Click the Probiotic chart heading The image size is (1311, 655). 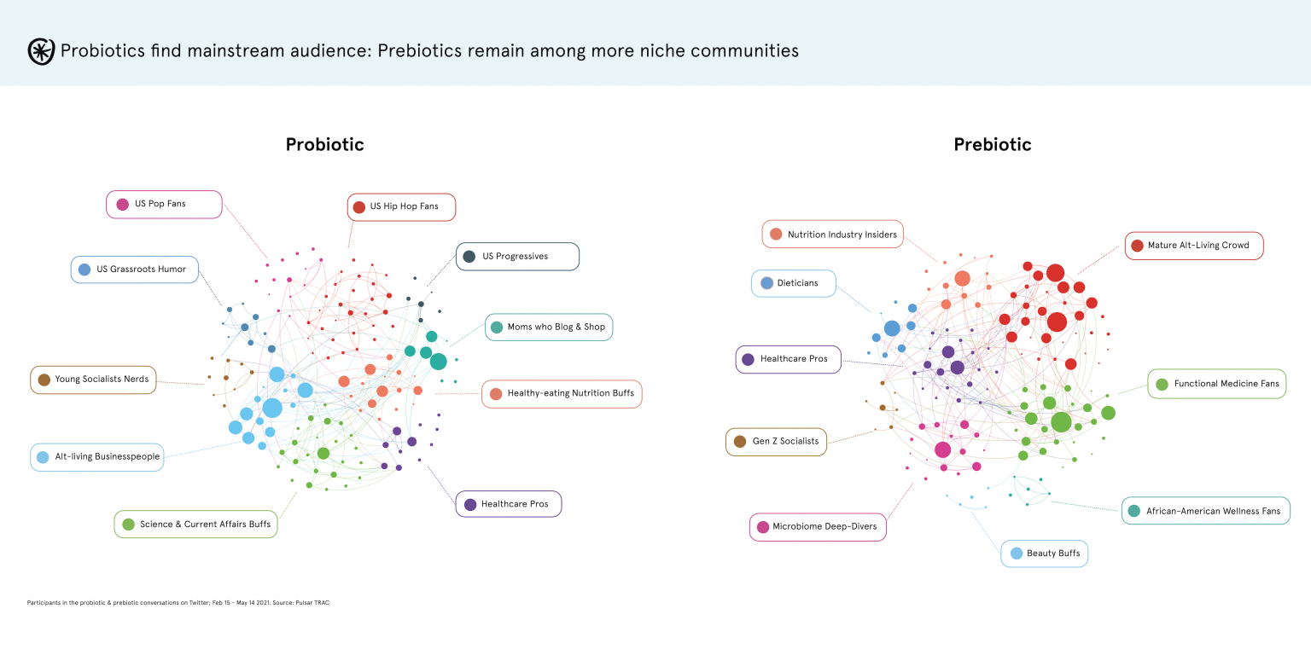click(324, 145)
